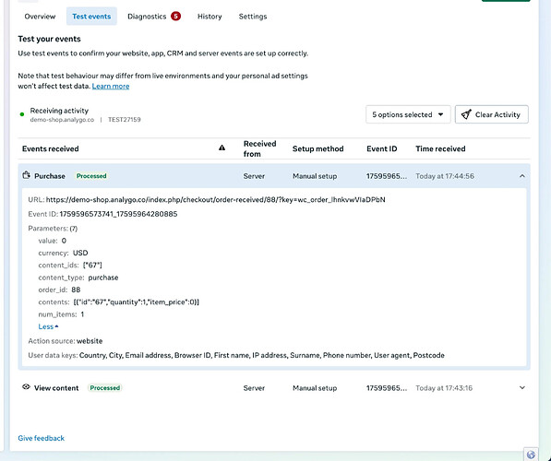Viewport: 551px width, 461px height.
Task: Go to the Settings tab
Action: tap(253, 17)
